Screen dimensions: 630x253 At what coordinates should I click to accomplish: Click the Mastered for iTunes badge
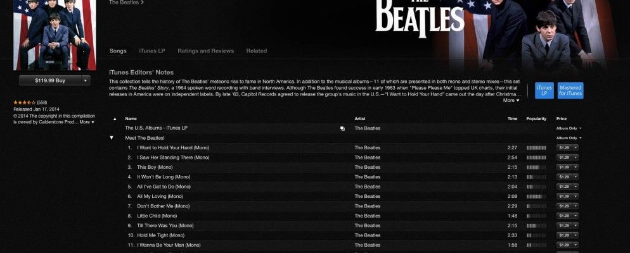coord(570,90)
